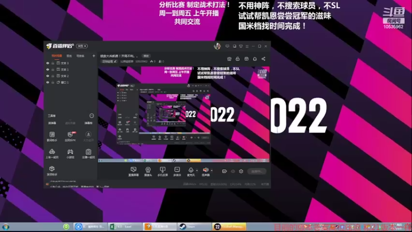Open the user avatar profile

217,46
